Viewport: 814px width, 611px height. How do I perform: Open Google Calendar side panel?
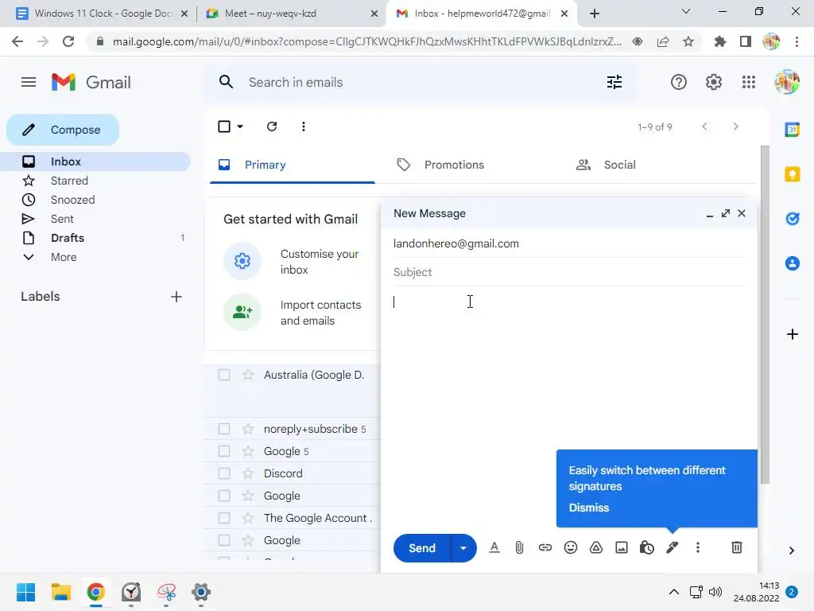793,130
